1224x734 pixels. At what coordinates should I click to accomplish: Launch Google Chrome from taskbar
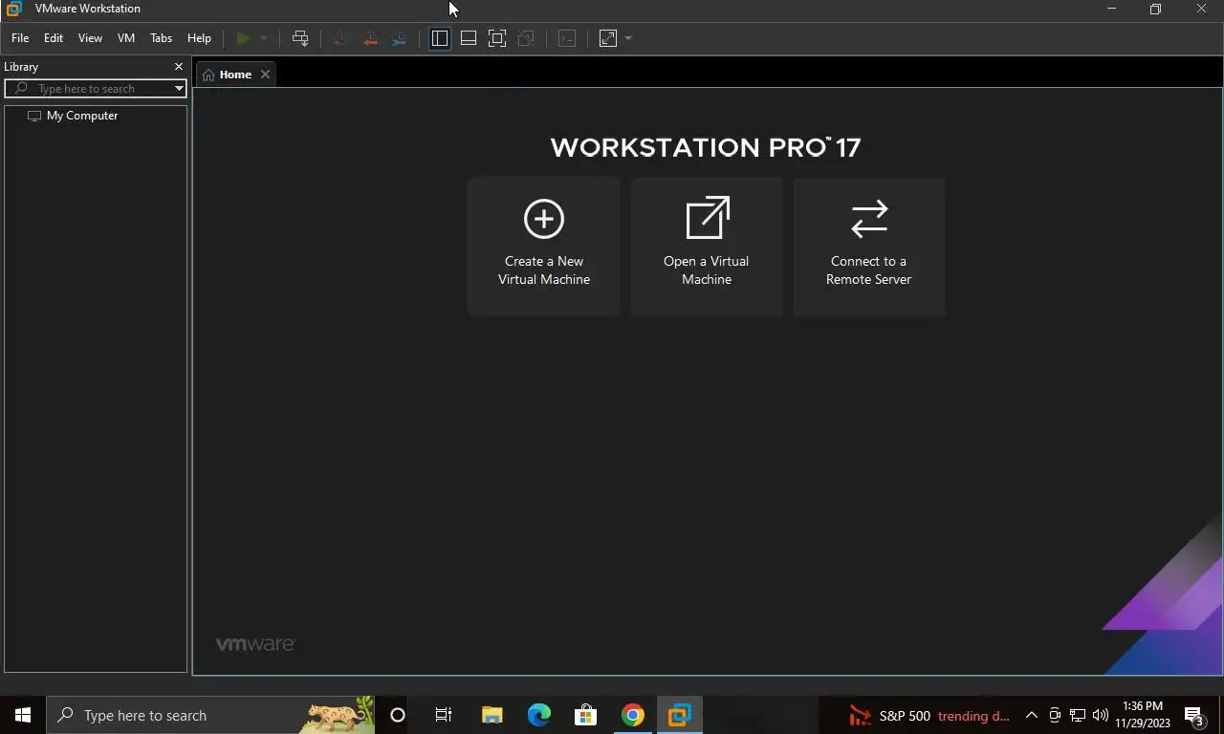click(632, 715)
